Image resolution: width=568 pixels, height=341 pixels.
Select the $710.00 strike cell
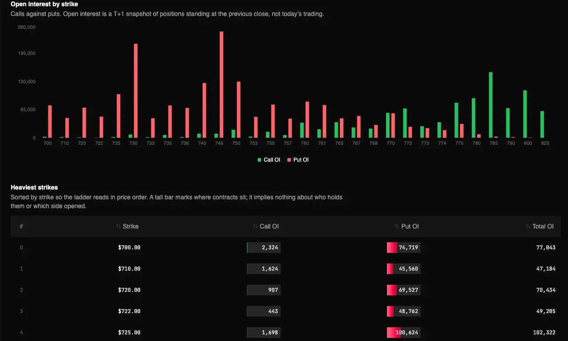(129, 269)
